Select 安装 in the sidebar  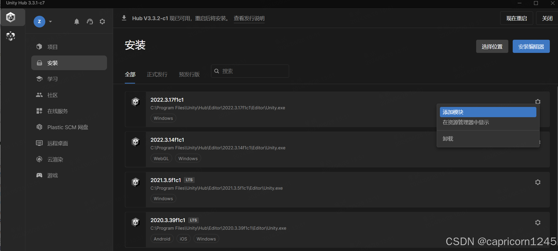(x=69, y=63)
